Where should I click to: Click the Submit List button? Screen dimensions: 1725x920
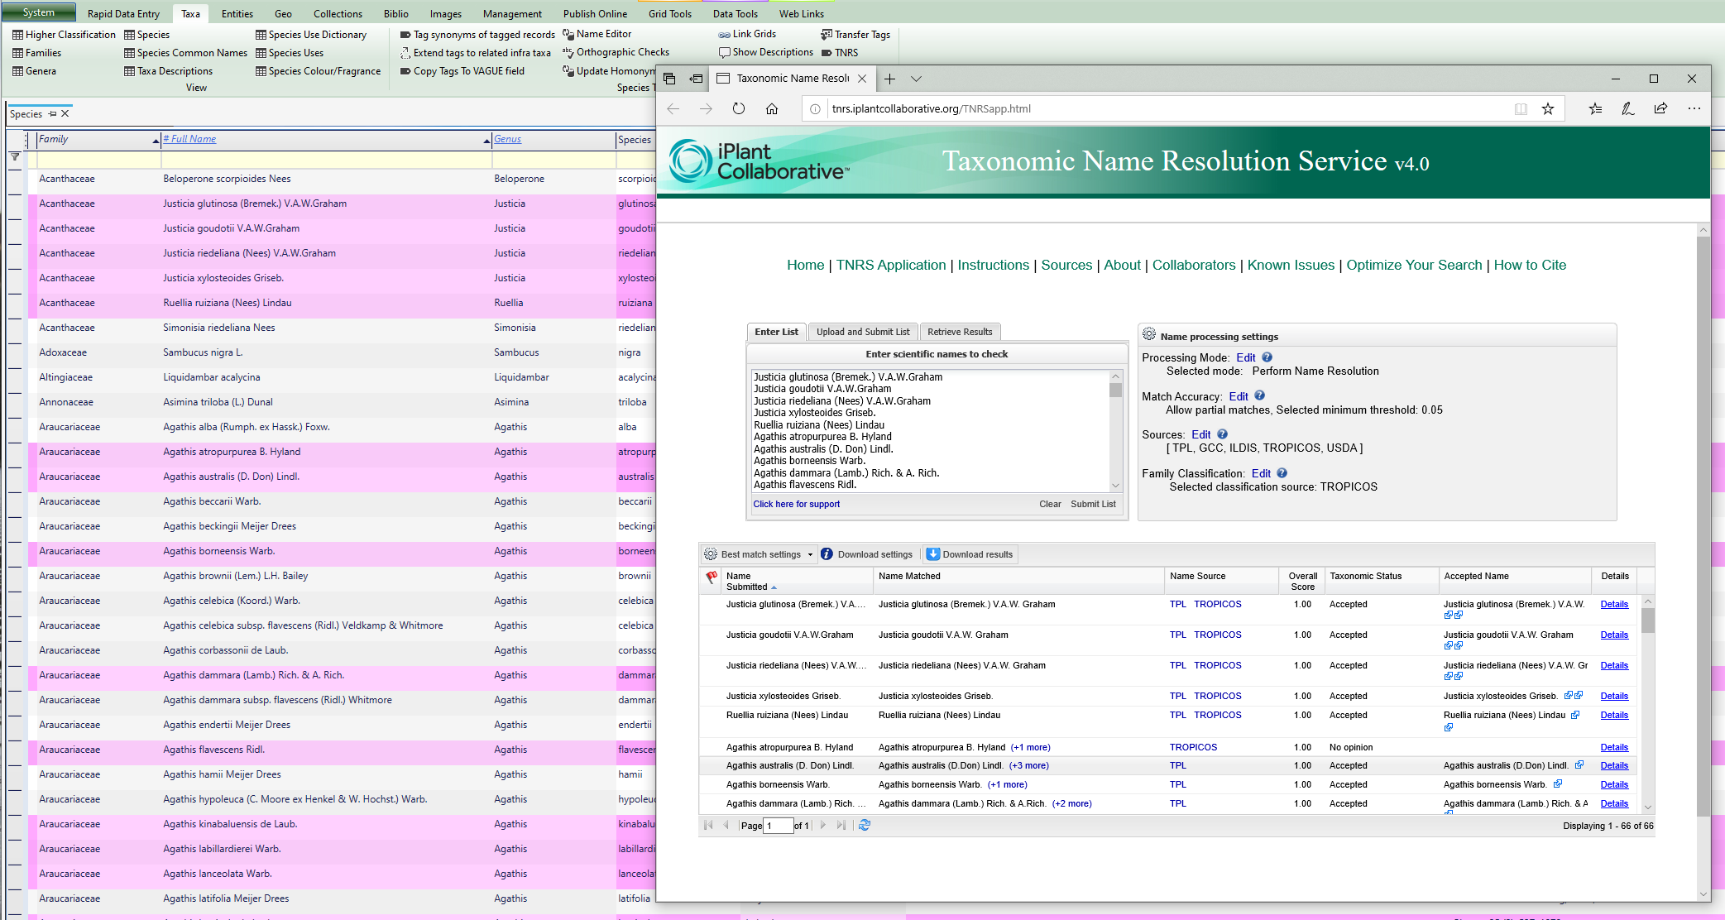(x=1093, y=504)
